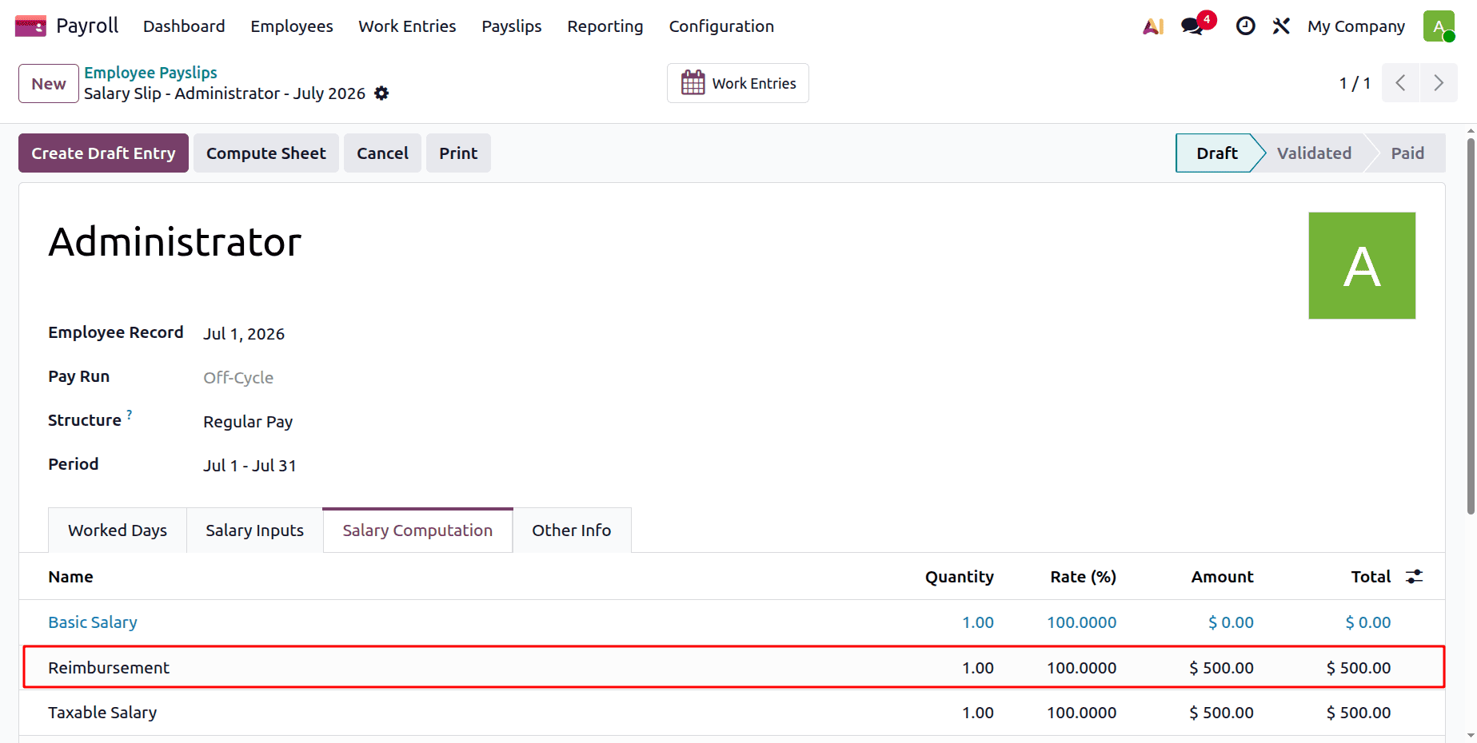The width and height of the screenshot is (1477, 743).
Task: Open the Reporting menu
Action: click(x=605, y=26)
